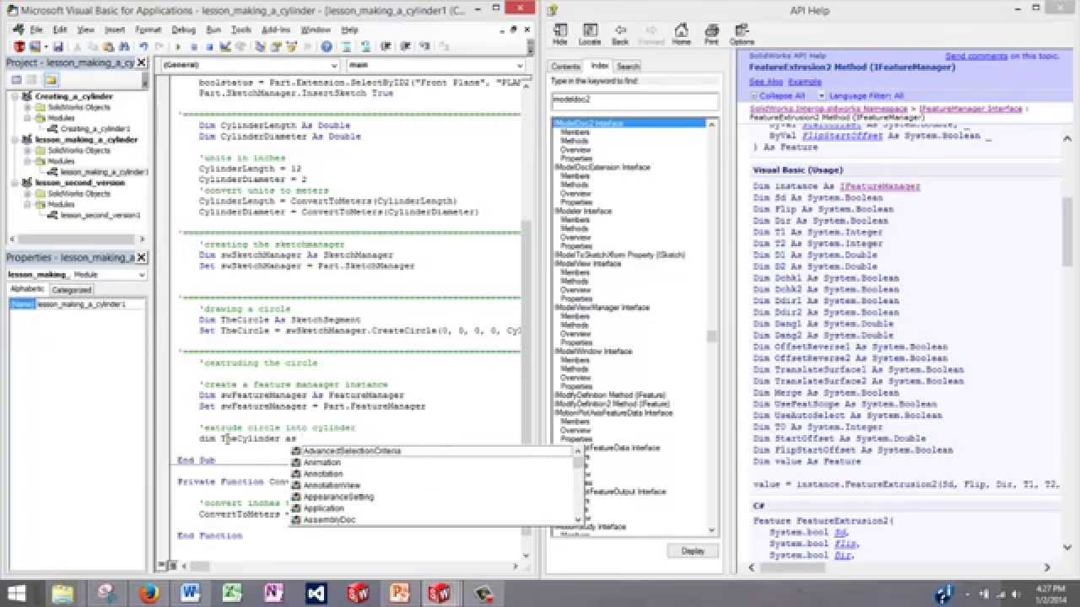
Task: Click Options icon in API Help
Action: (x=742, y=34)
